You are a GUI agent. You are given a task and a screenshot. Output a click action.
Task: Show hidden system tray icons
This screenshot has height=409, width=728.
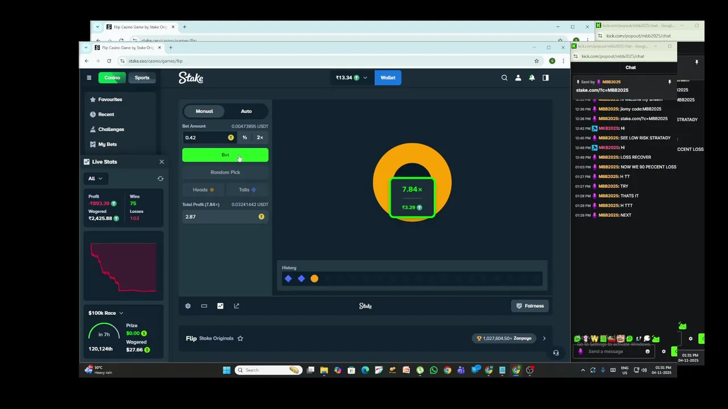(582, 370)
